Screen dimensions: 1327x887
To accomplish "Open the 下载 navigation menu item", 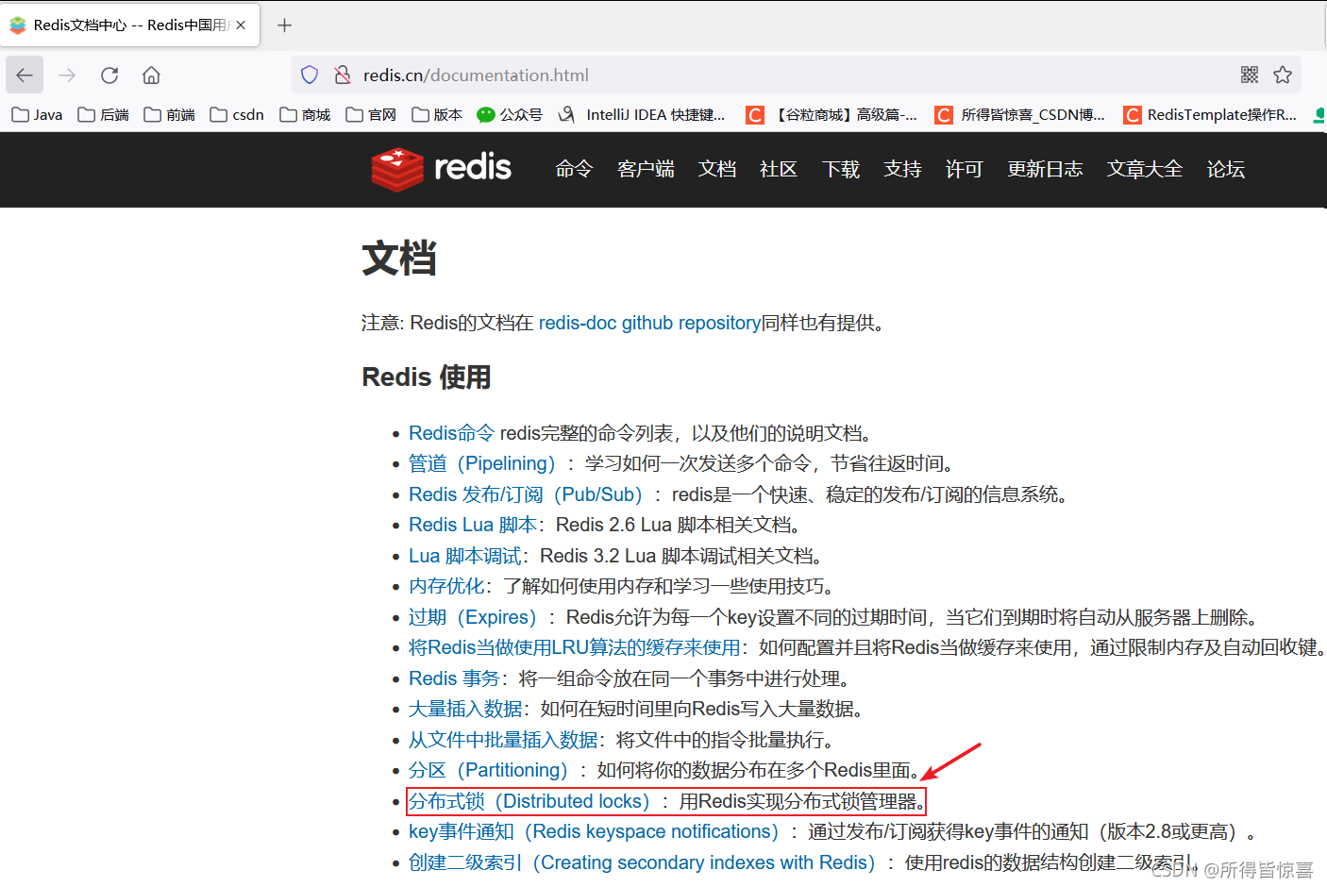I will pyautogui.click(x=841, y=169).
